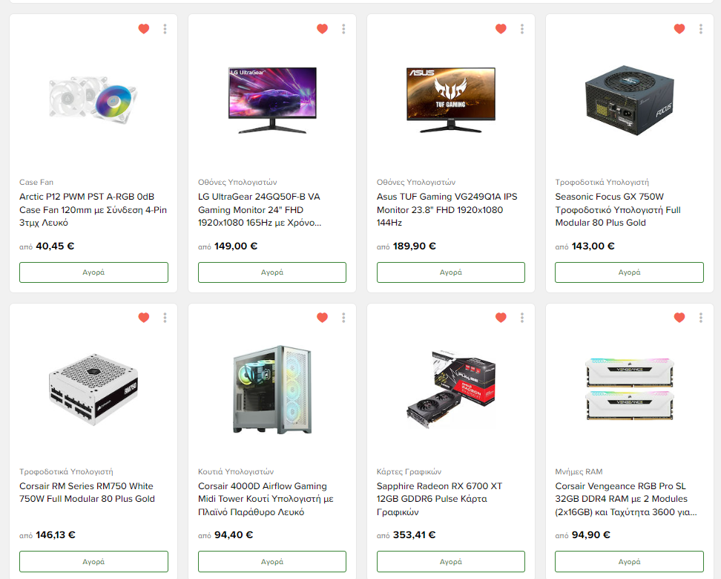Open more options for Corsair Vengeance RAM
Viewport: 721px width, 579px height.
[x=701, y=318]
